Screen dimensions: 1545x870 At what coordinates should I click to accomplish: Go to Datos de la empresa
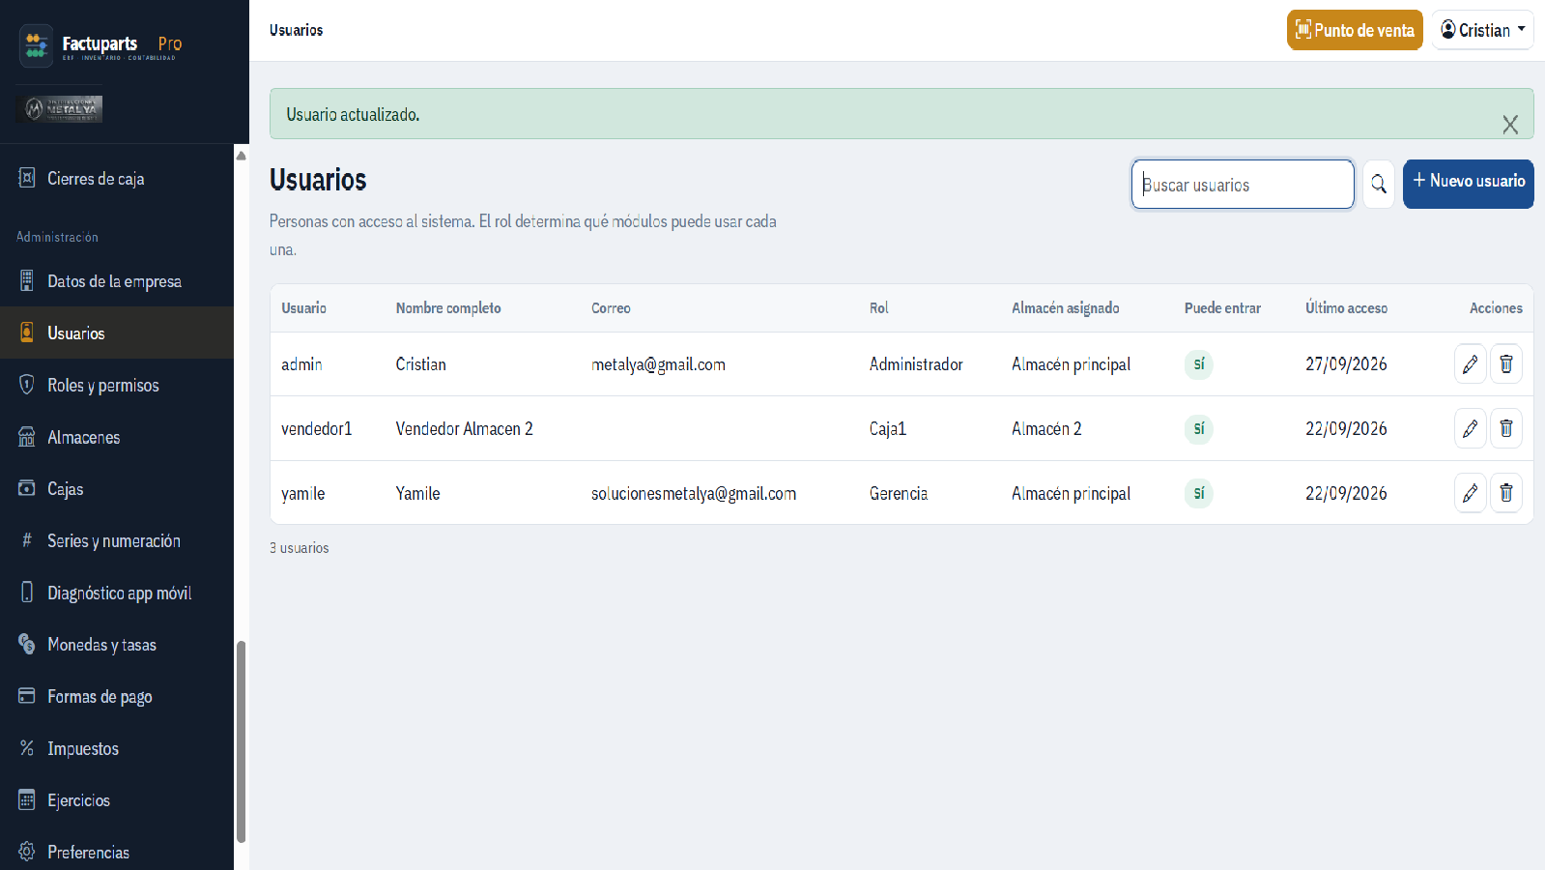[x=117, y=281]
